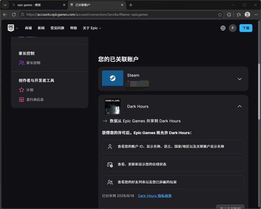
Task: Expand the Steam connected account card
Action: tap(239, 79)
